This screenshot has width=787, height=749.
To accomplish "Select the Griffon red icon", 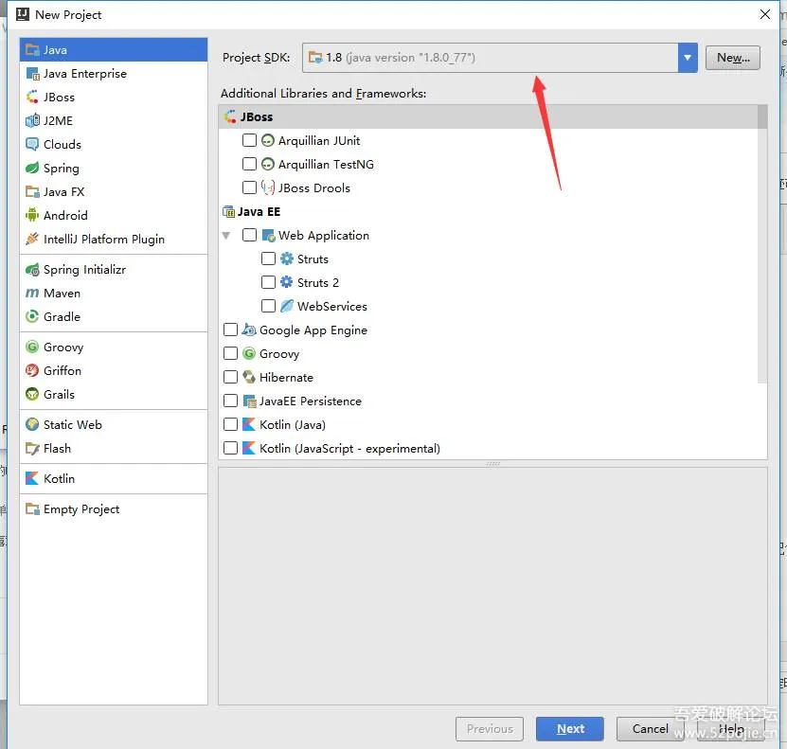I will 32,370.
